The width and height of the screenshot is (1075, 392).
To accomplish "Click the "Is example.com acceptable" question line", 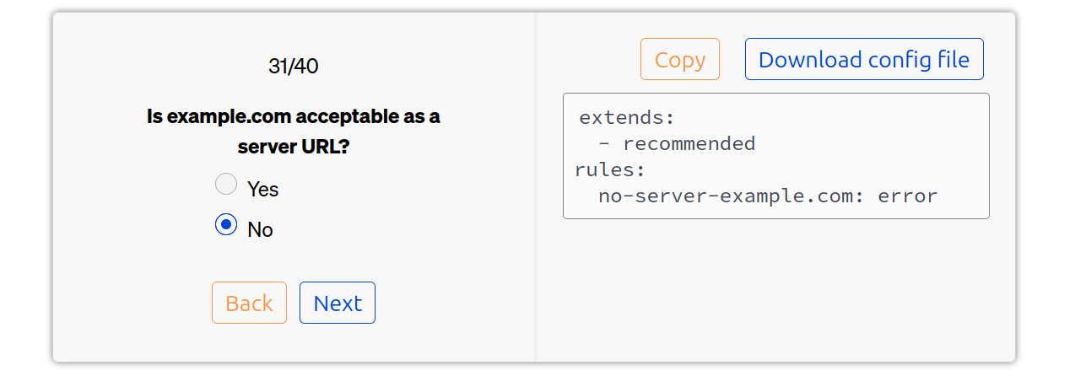I will coord(293,116).
